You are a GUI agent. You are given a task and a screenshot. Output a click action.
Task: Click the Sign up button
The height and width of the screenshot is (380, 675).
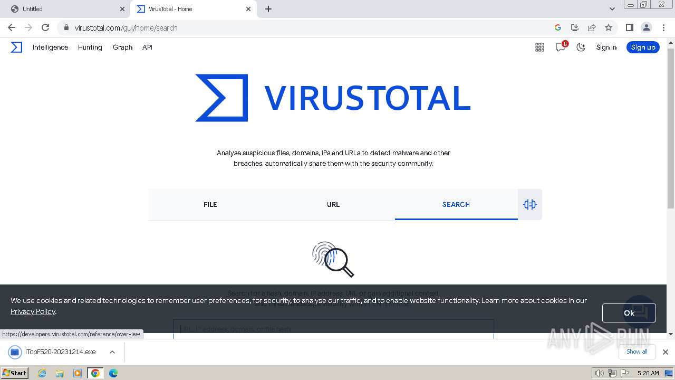(x=643, y=47)
